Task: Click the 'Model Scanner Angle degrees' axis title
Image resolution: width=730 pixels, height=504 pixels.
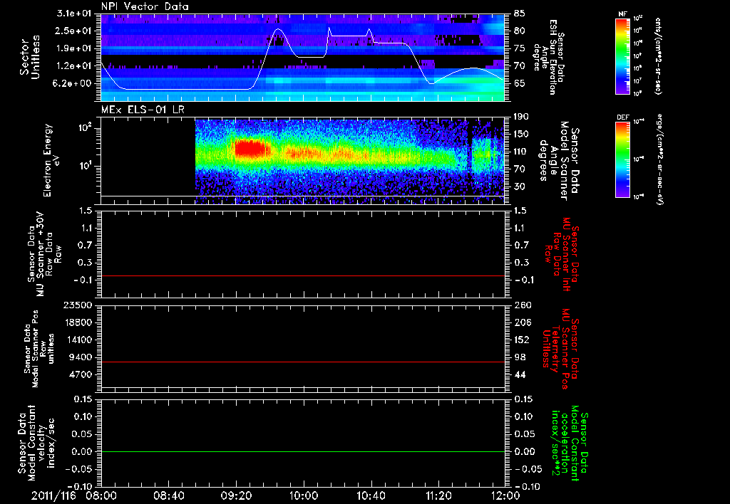Action: tap(558, 161)
